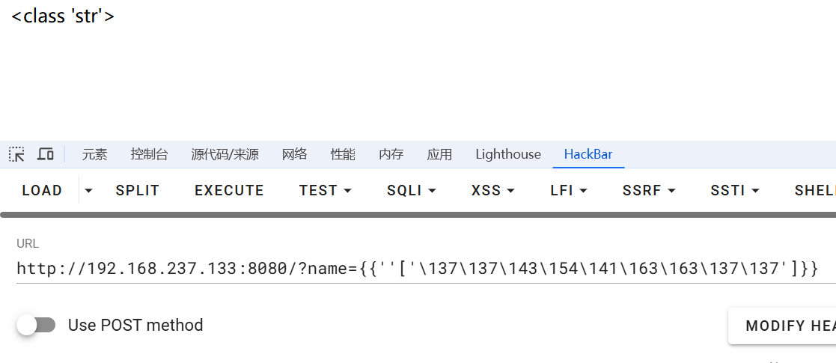This screenshot has height=363, width=836.
Task: Open the SQLI payload dropdown
Action: [411, 191]
